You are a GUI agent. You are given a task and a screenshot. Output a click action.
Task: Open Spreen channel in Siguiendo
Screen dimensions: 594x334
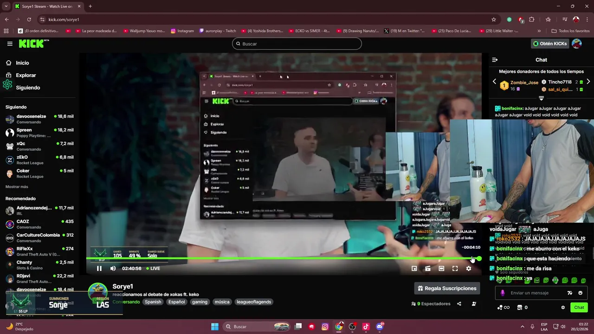pyautogui.click(x=39, y=133)
